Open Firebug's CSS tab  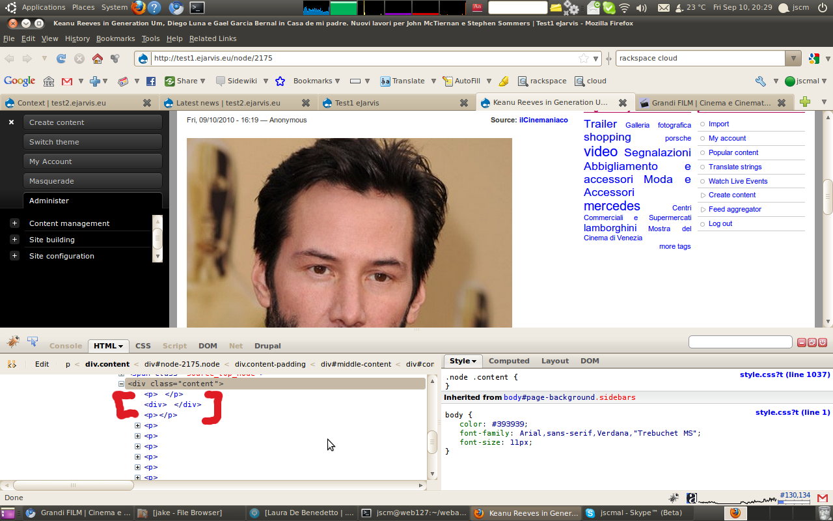(x=143, y=346)
